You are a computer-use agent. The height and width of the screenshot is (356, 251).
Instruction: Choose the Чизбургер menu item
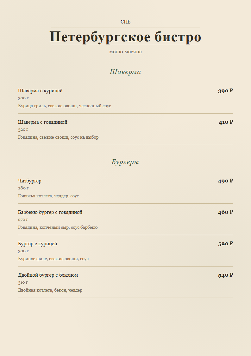coord(30,181)
